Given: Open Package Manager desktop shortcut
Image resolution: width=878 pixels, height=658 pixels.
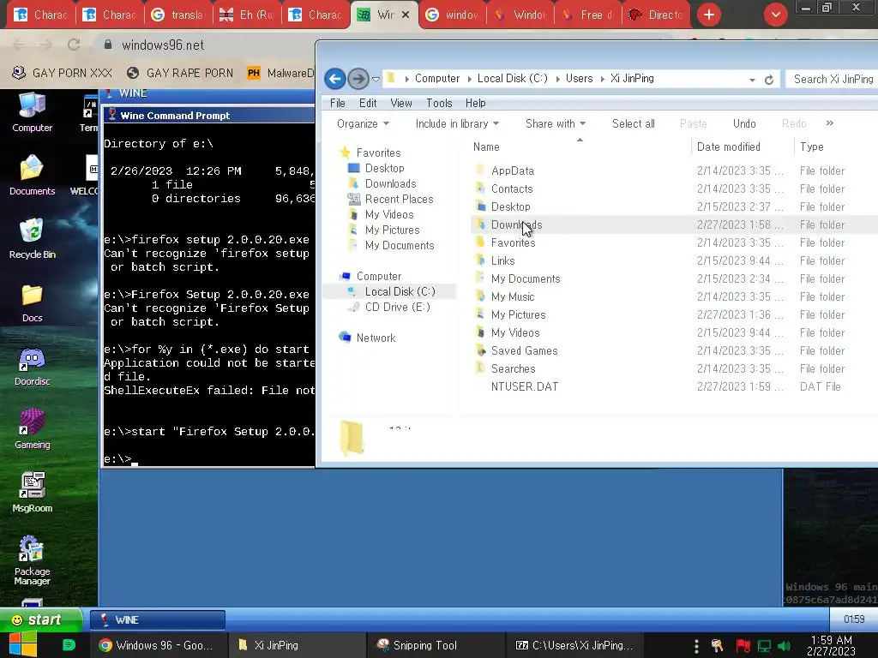Looking at the screenshot, I should pyautogui.click(x=32, y=560).
